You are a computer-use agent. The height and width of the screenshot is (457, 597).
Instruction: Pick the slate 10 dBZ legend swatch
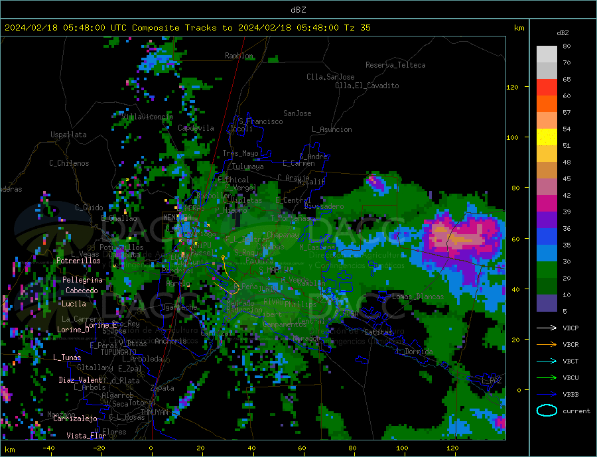pos(547,302)
